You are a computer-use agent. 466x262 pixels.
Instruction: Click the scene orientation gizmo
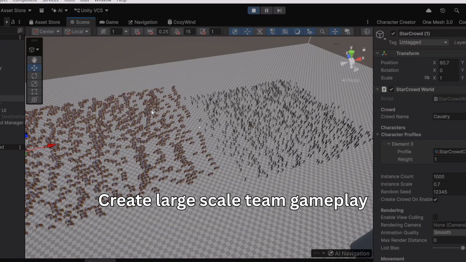tap(351, 60)
